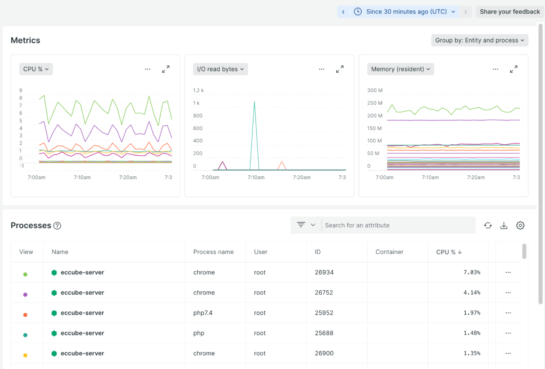This screenshot has height=369, width=545.
Task: Open CPU % chart more options menu
Action: click(x=147, y=69)
